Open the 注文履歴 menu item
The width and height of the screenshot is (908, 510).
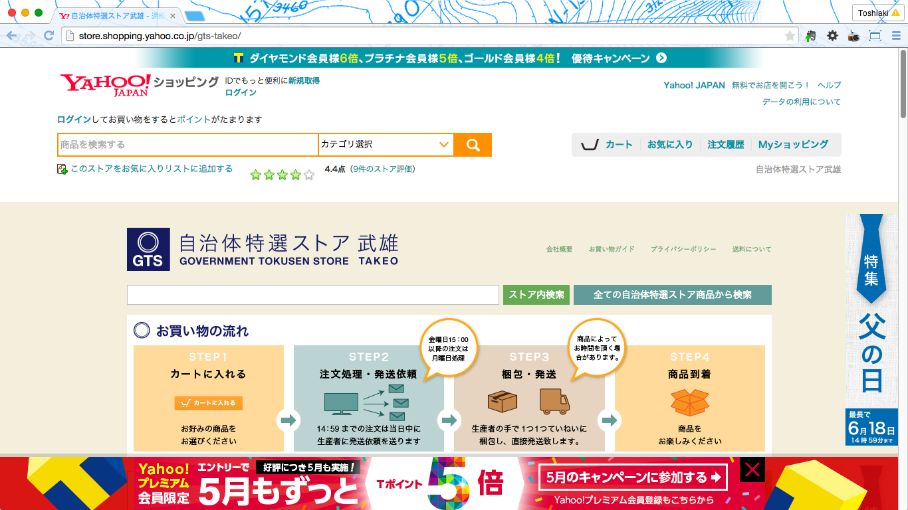(x=726, y=145)
